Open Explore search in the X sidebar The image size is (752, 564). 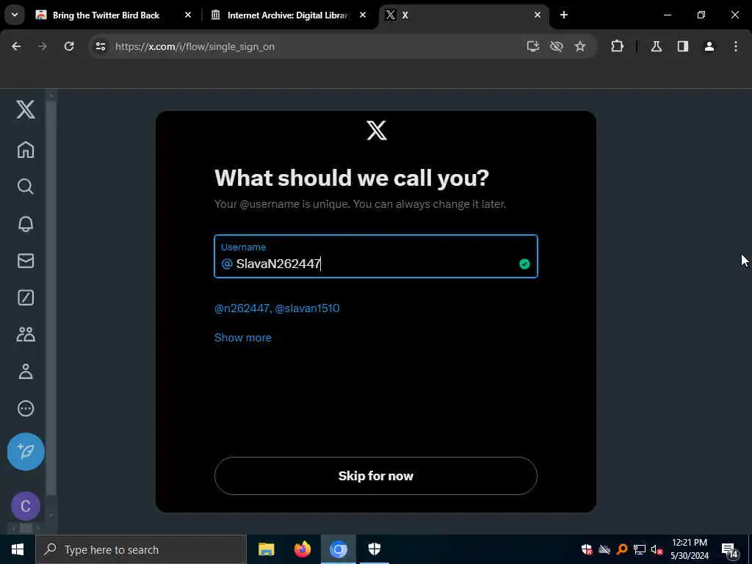pyautogui.click(x=26, y=187)
